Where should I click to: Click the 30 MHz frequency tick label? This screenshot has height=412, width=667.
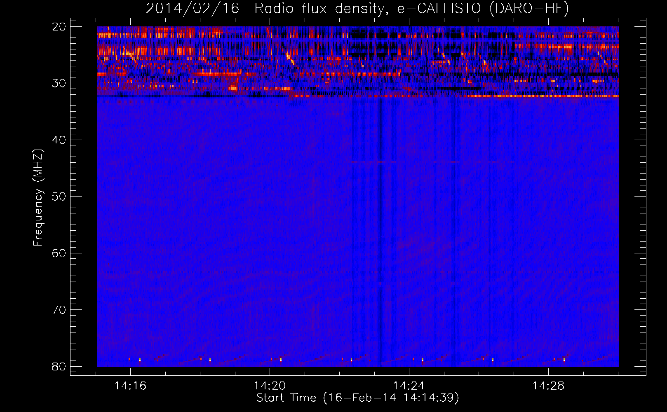tap(59, 83)
